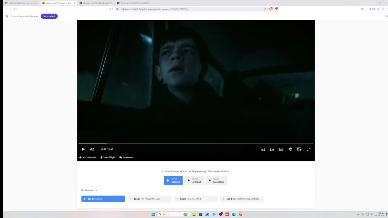
Task: Add show to favorites
Action: coord(88,157)
